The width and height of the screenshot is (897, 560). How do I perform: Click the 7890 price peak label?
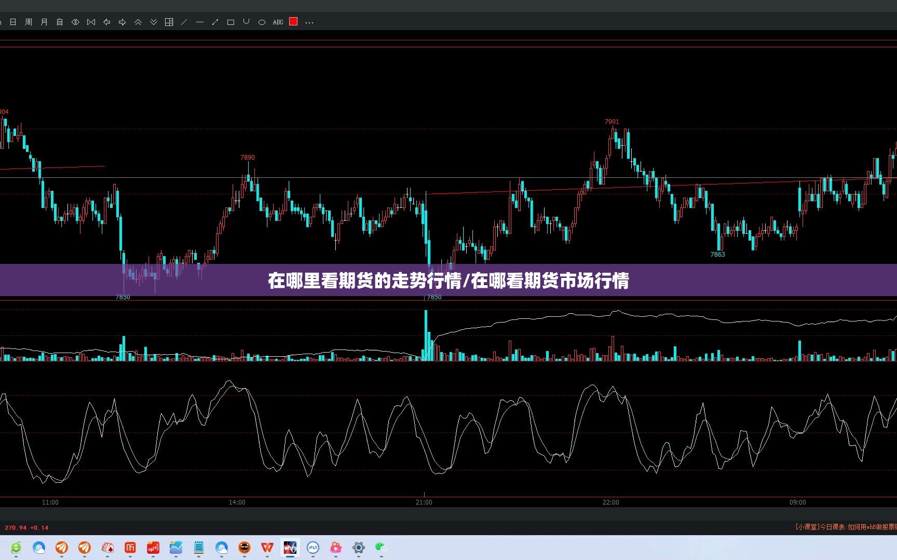248,158
